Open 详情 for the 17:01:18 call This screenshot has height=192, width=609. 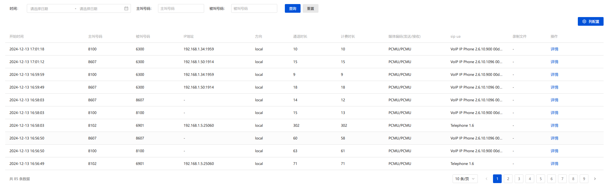[554, 49]
